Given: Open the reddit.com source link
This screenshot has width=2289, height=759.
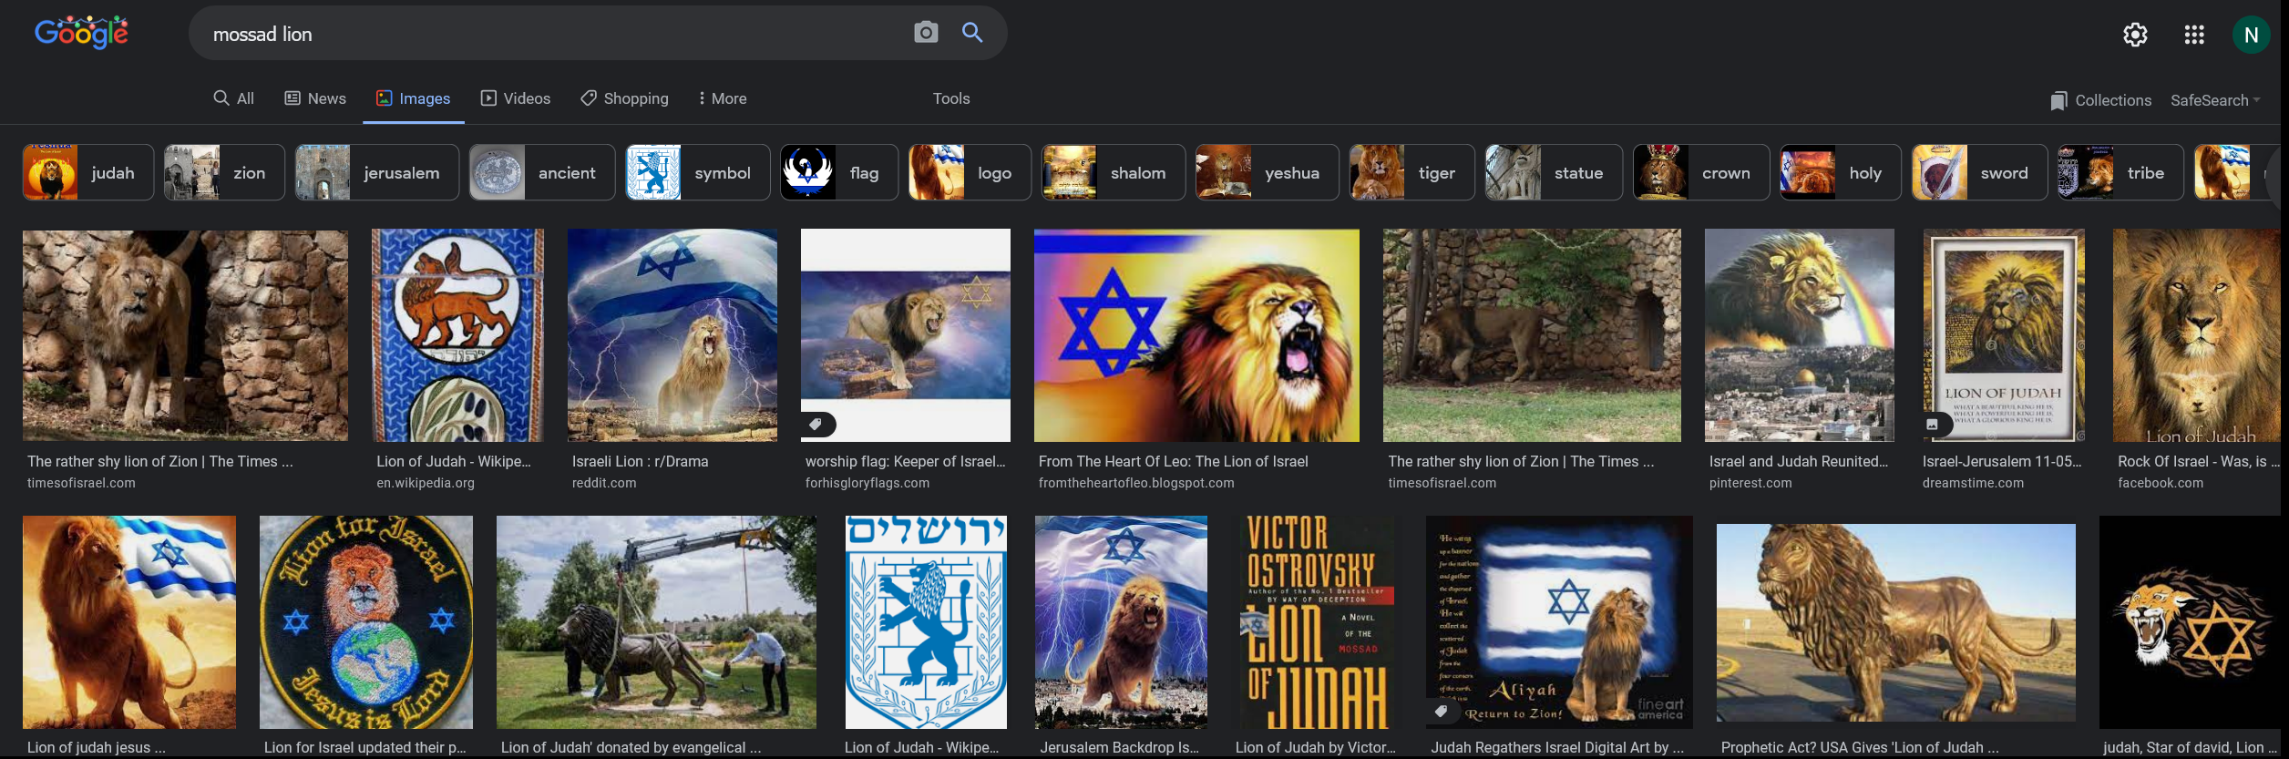Looking at the screenshot, I should coord(604,483).
